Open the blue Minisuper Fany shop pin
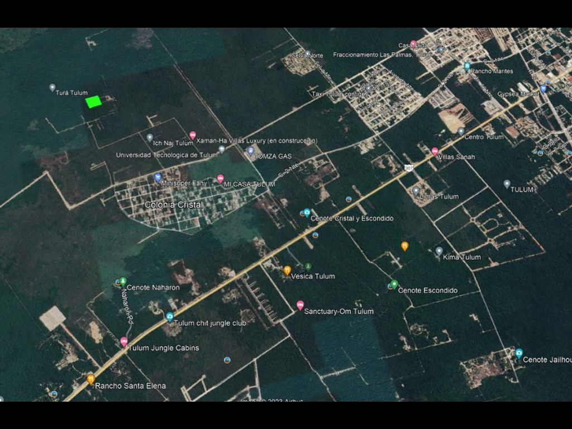The height and width of the screenshot is (429, 572). 158,177
